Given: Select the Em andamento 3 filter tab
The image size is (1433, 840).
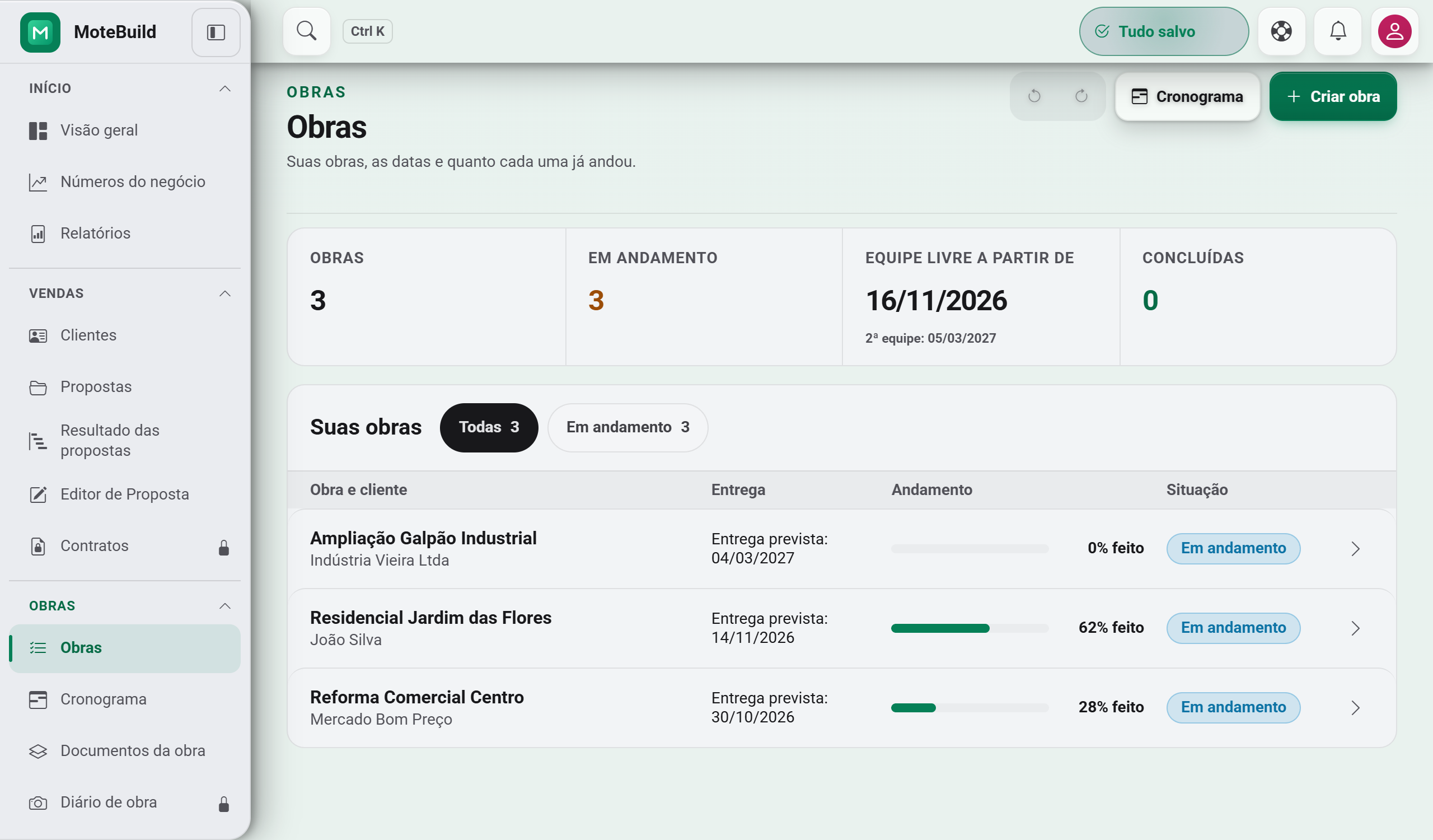Looking at the screenshot, I should [x=627, y=427].
